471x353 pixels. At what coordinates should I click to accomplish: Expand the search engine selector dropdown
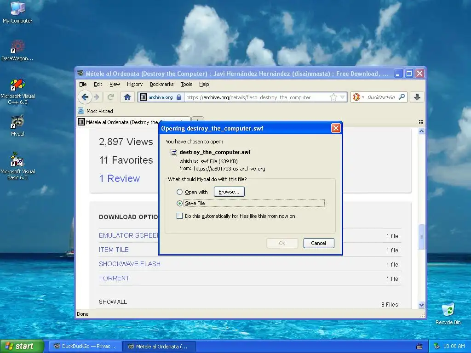point(363,97)
